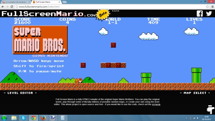This screenshot has width=215, height=121.
Task: Click the taskbar icon left of the calculator
Action: pyautogui.click(x=53, y=118)
